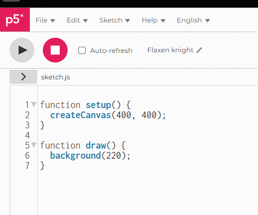The width and height of the screenshot is (258, 215).
Task: Place cursor on the createCanvas line
Action: [x=108, y=115]
